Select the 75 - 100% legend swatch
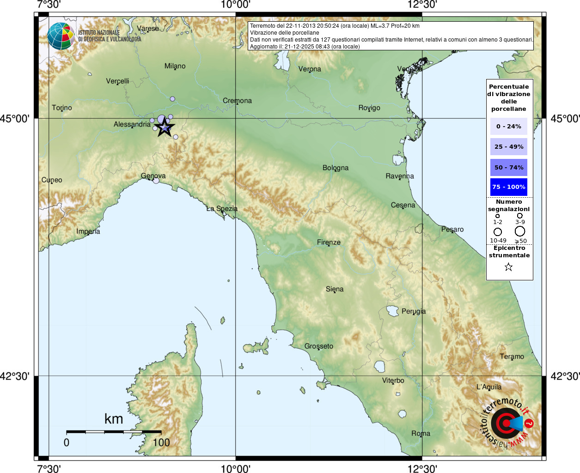 508,187
